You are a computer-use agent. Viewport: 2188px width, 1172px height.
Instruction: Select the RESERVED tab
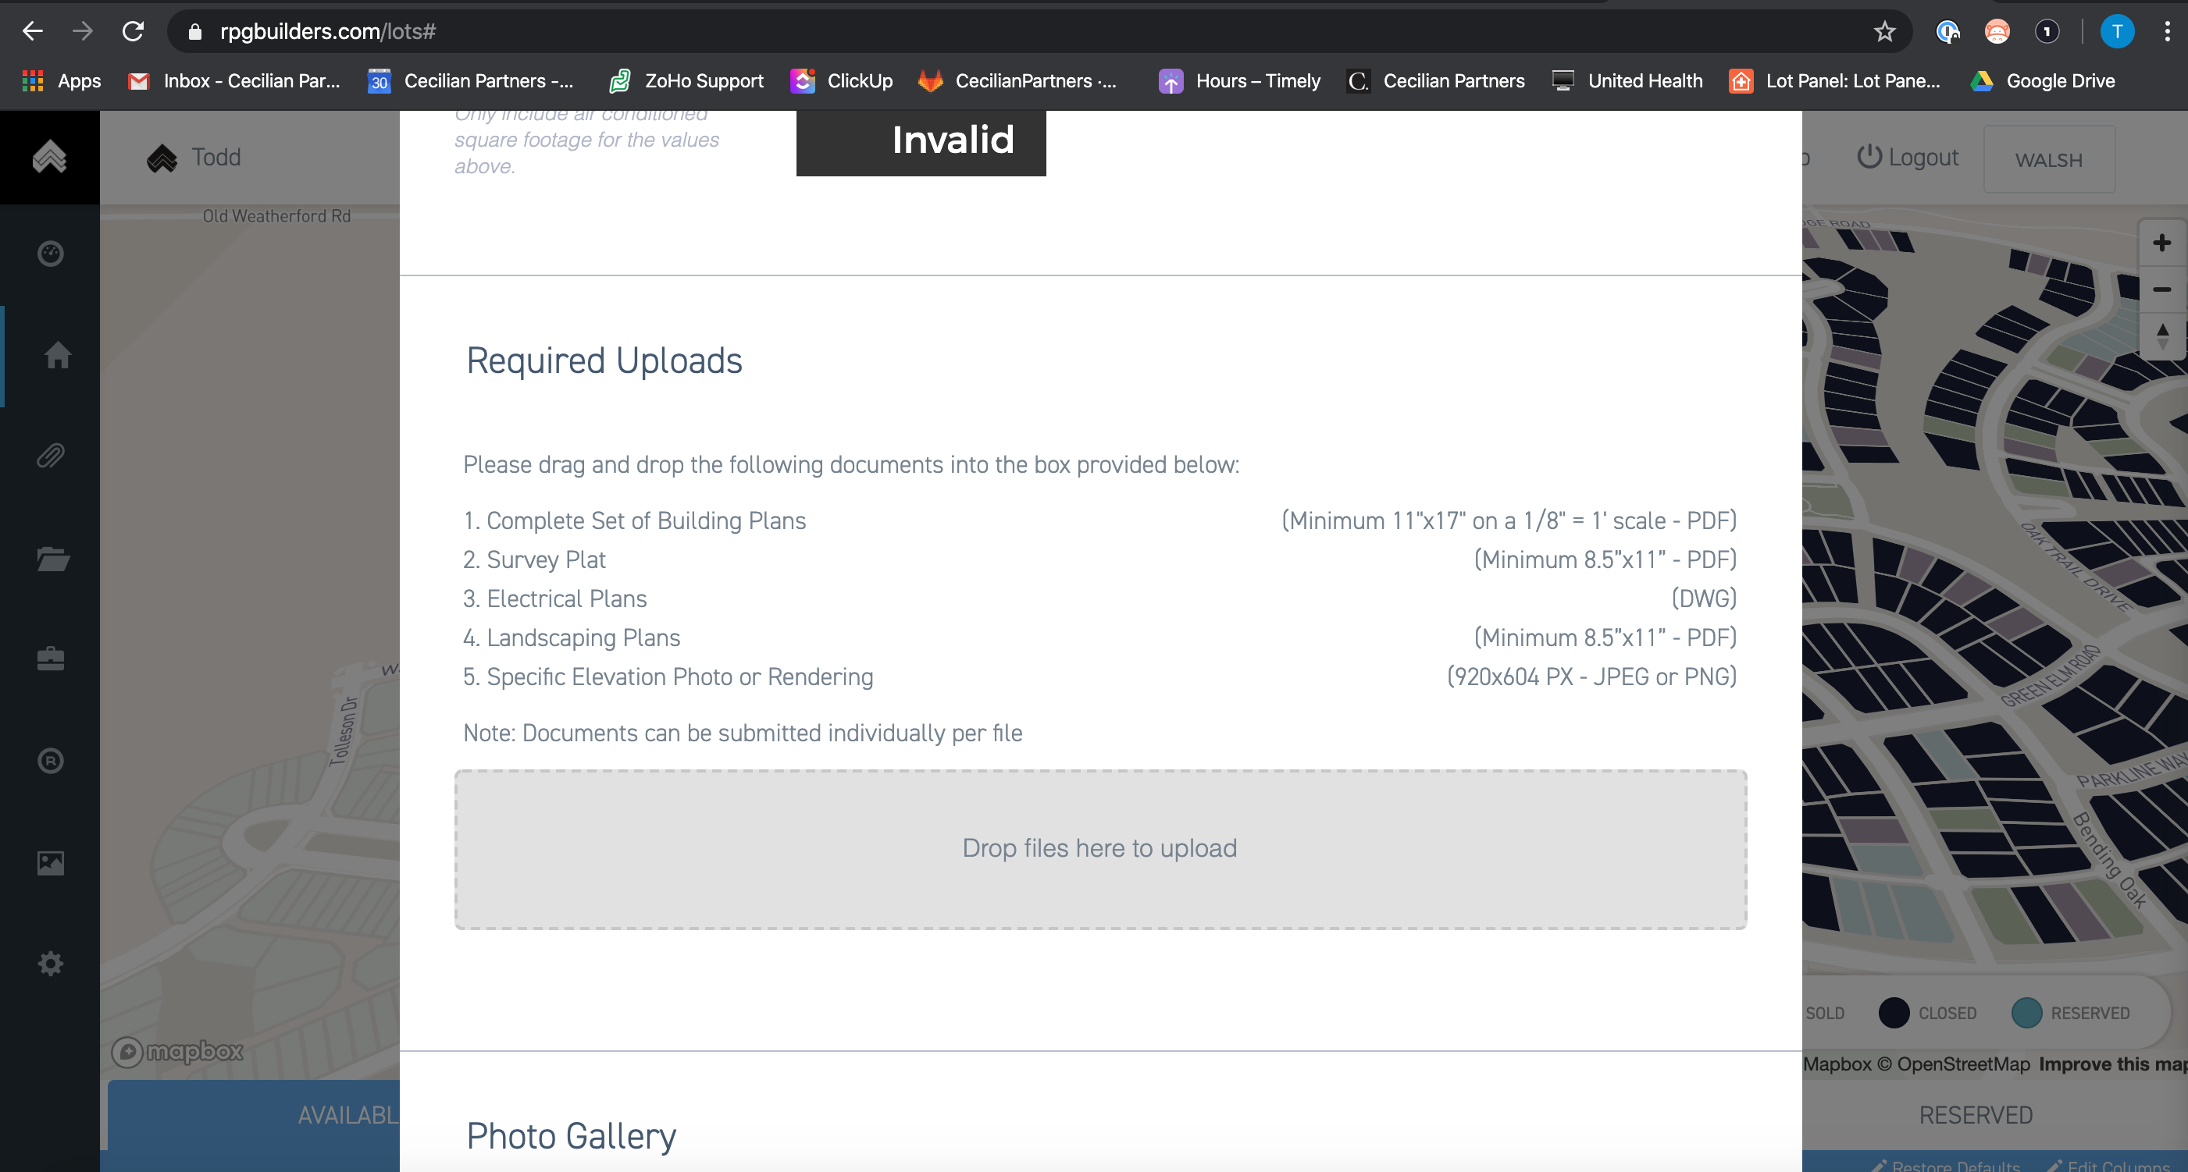[x=1976, y=1114]
